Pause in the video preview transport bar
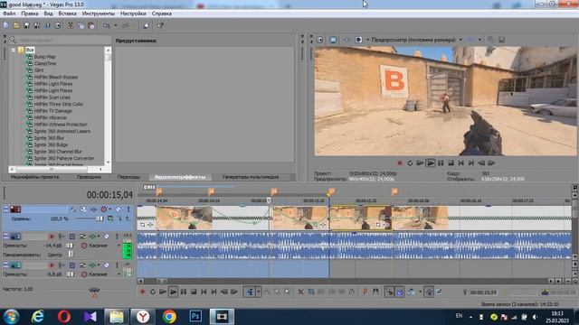579x325 pixels. tap(441, 162)
